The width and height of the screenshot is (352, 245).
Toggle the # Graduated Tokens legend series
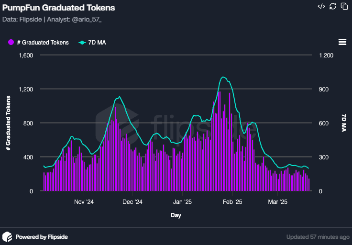(x=38, y=43)
